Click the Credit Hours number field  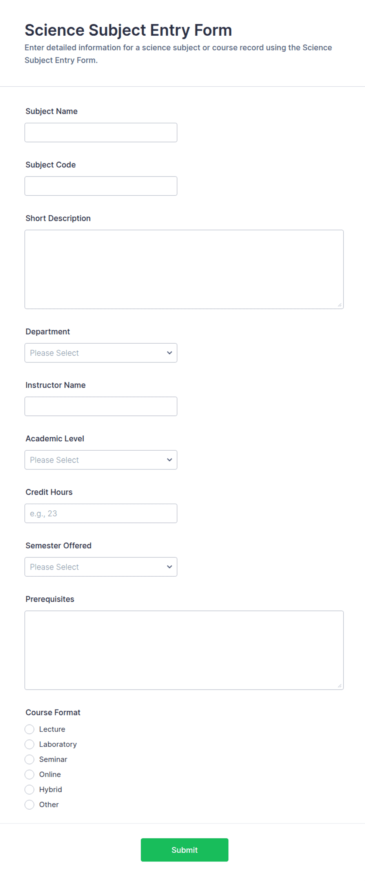101,513
